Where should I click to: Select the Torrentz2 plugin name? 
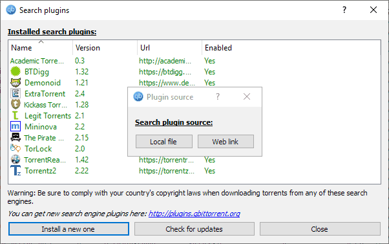pos(40,171)
